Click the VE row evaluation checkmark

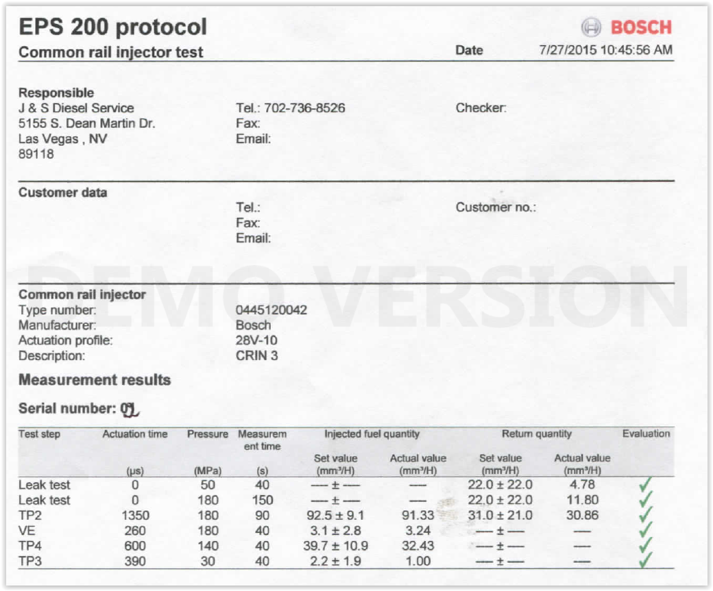tap(645, 530)
